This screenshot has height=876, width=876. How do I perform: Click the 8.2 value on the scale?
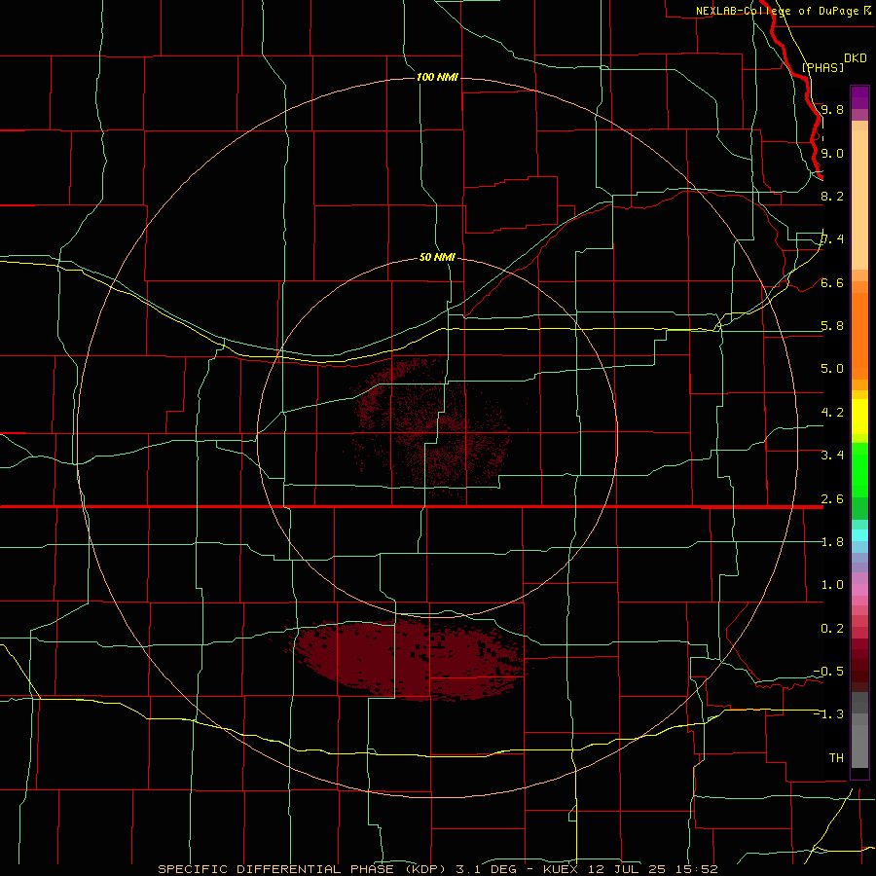click(832, 196)
